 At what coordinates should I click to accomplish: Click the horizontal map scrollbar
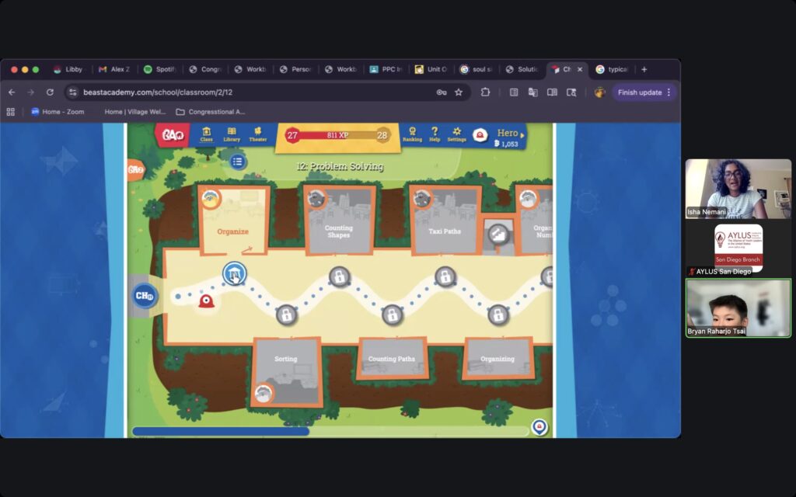click(221, 431)
